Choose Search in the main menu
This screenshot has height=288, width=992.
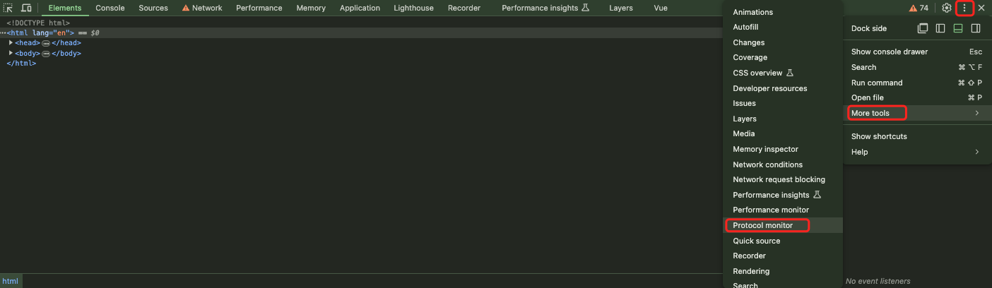coord(916,67)
